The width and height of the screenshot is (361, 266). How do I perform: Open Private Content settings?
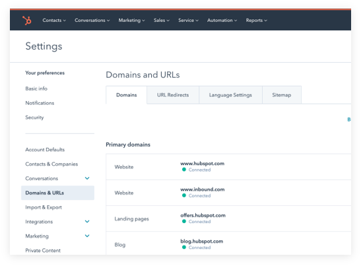coord(43,250)
